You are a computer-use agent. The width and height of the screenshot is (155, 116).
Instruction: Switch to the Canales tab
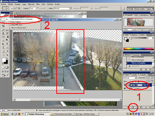134,74
